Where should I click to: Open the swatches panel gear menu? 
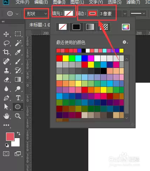pos(125,42)
